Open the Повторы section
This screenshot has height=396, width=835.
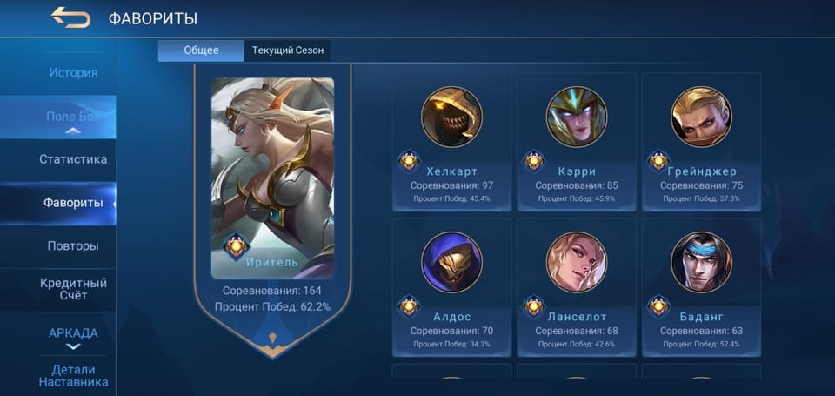pyautogui.click(x=73, y=246)
